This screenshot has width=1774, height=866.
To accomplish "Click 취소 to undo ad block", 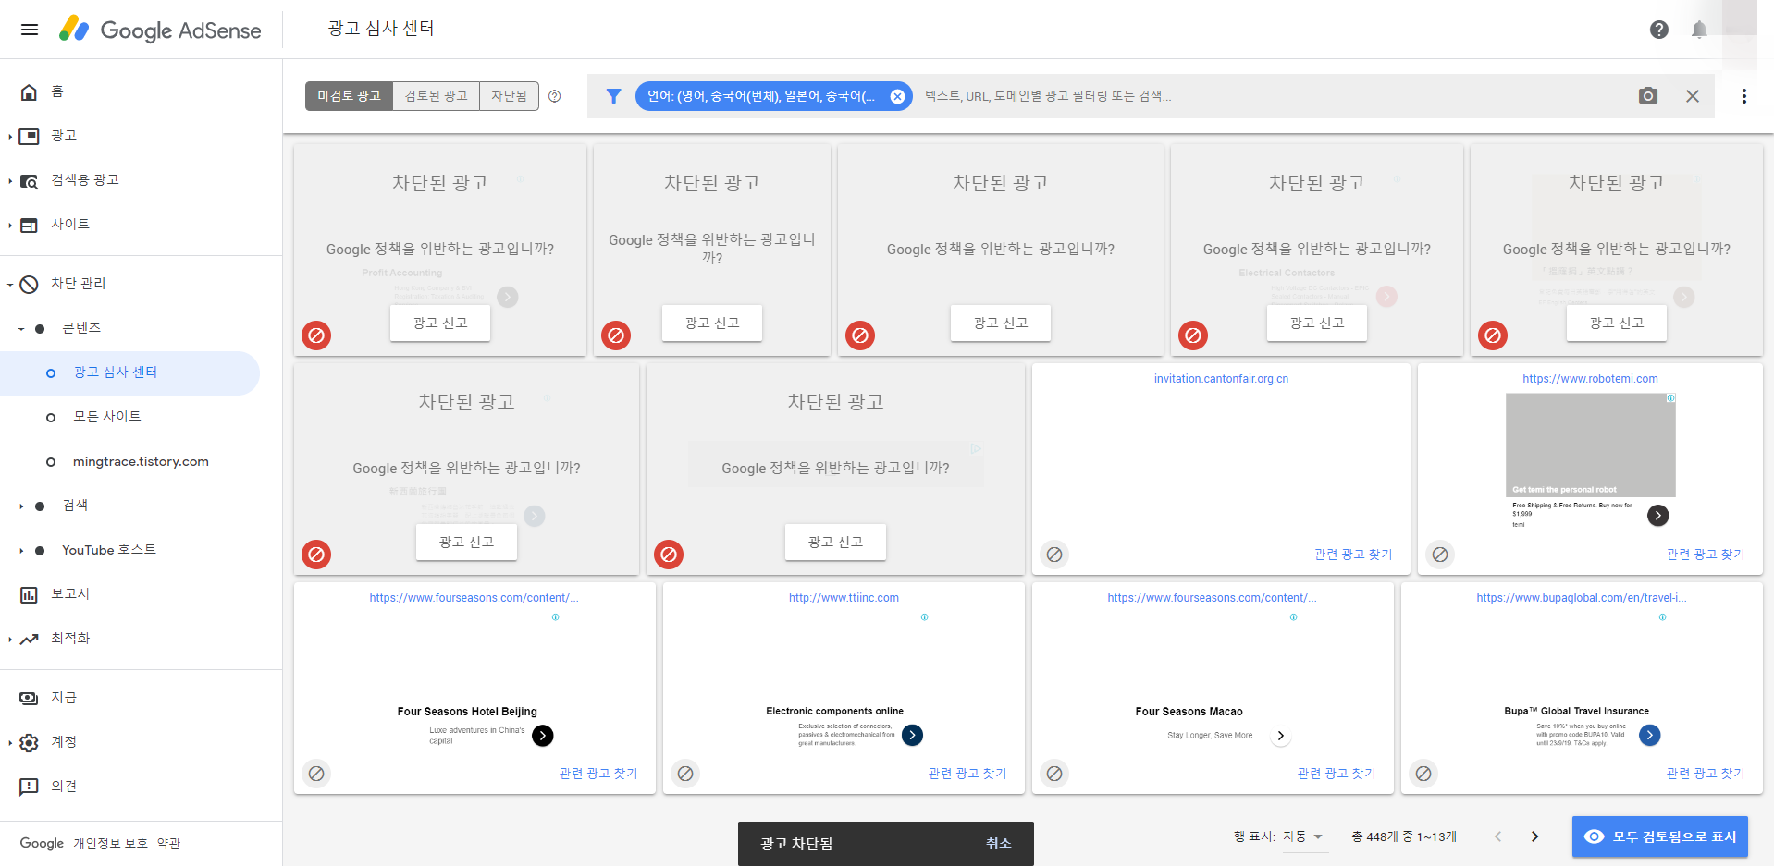I will pos(999,844).
